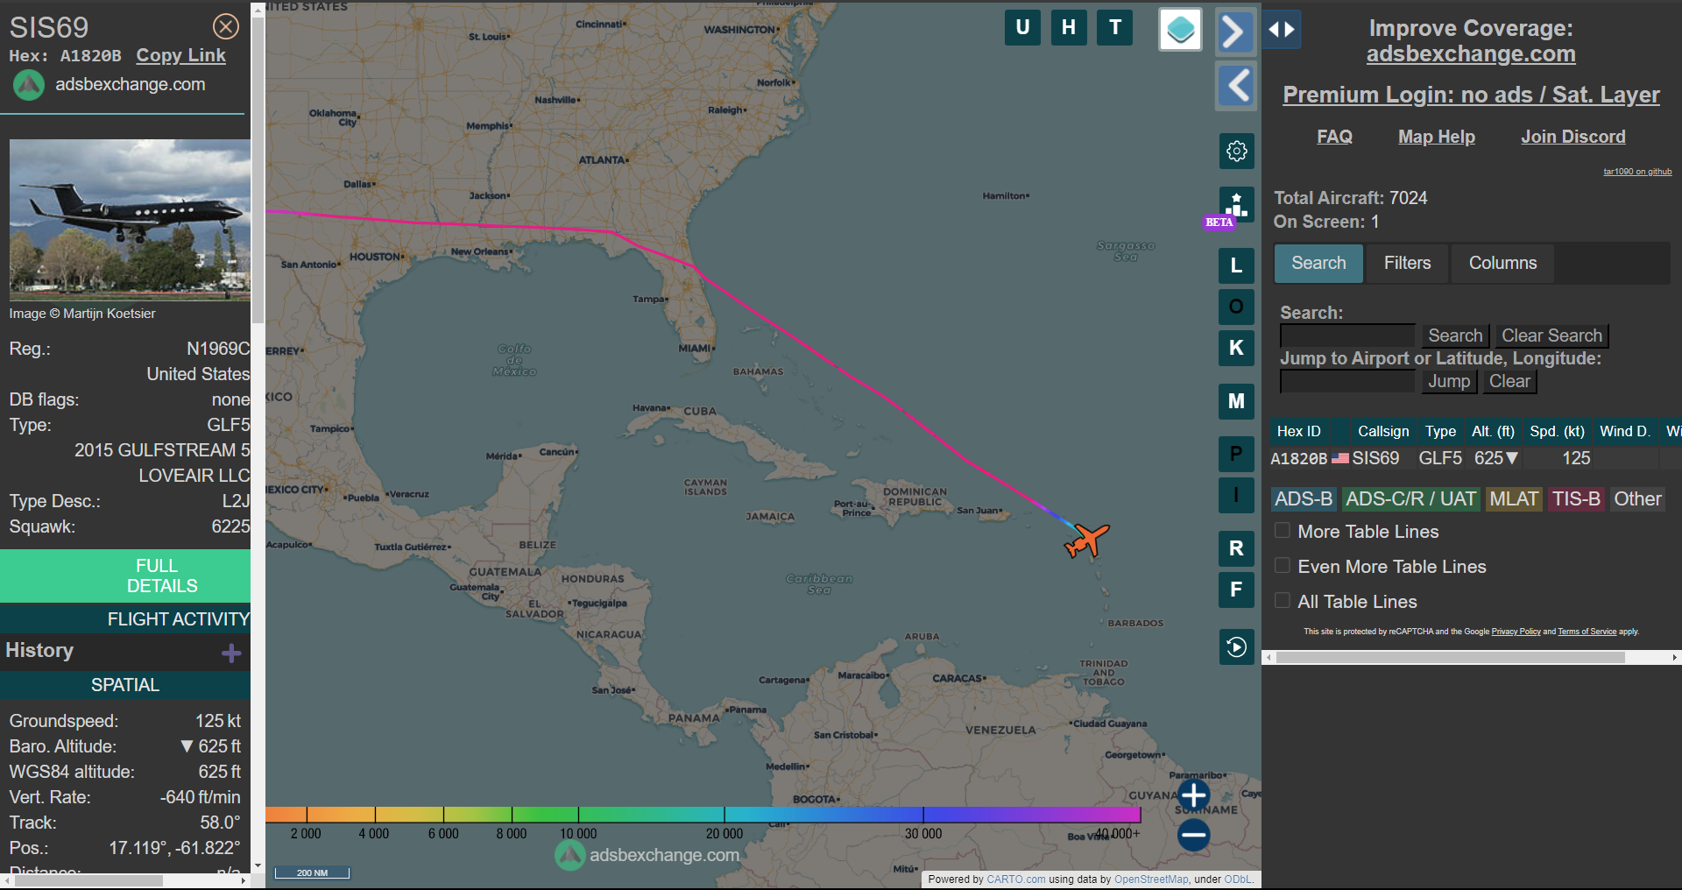Image resolution: width=1682 pixels, height=890 pixels.
Task: Click the U map toggle button
Action: pos(1022,27)
